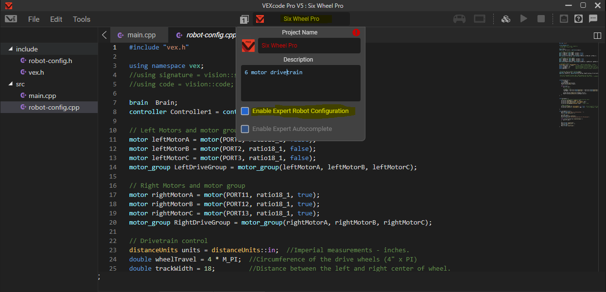The height and width of the screenshot is (292, 606).
Task: Open the robot configuration device icon
Action: coord(564,19)
